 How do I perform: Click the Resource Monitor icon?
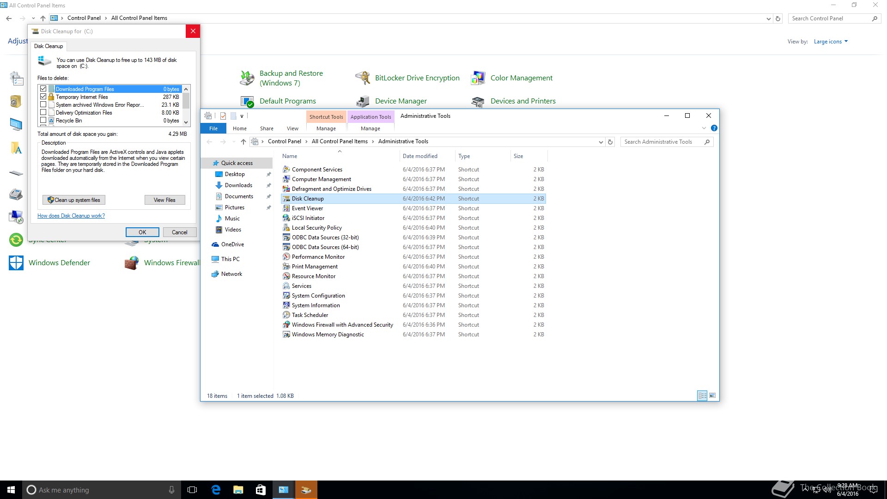[x=286, y=276]
